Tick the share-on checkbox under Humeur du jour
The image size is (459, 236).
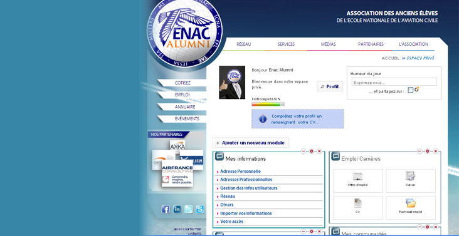(411, 90)
